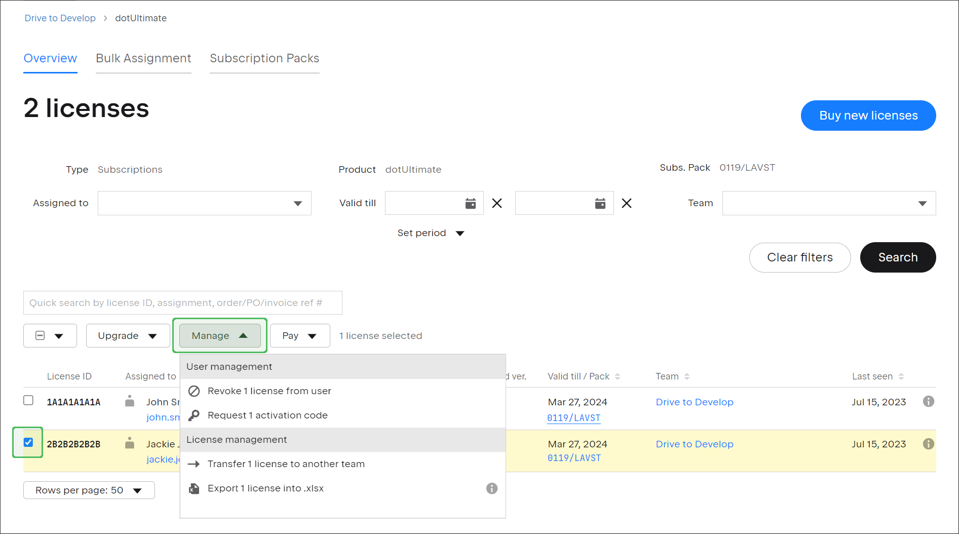Viewport: 959px width, 534px height.
Task: Open select-all checkbox dropdown
Action: click(x=50, y=335)
